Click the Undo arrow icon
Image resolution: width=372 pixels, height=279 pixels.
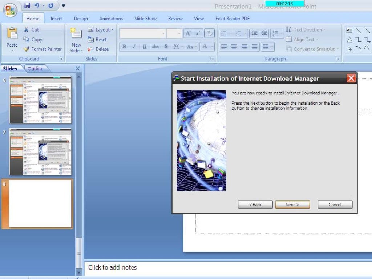37,6
